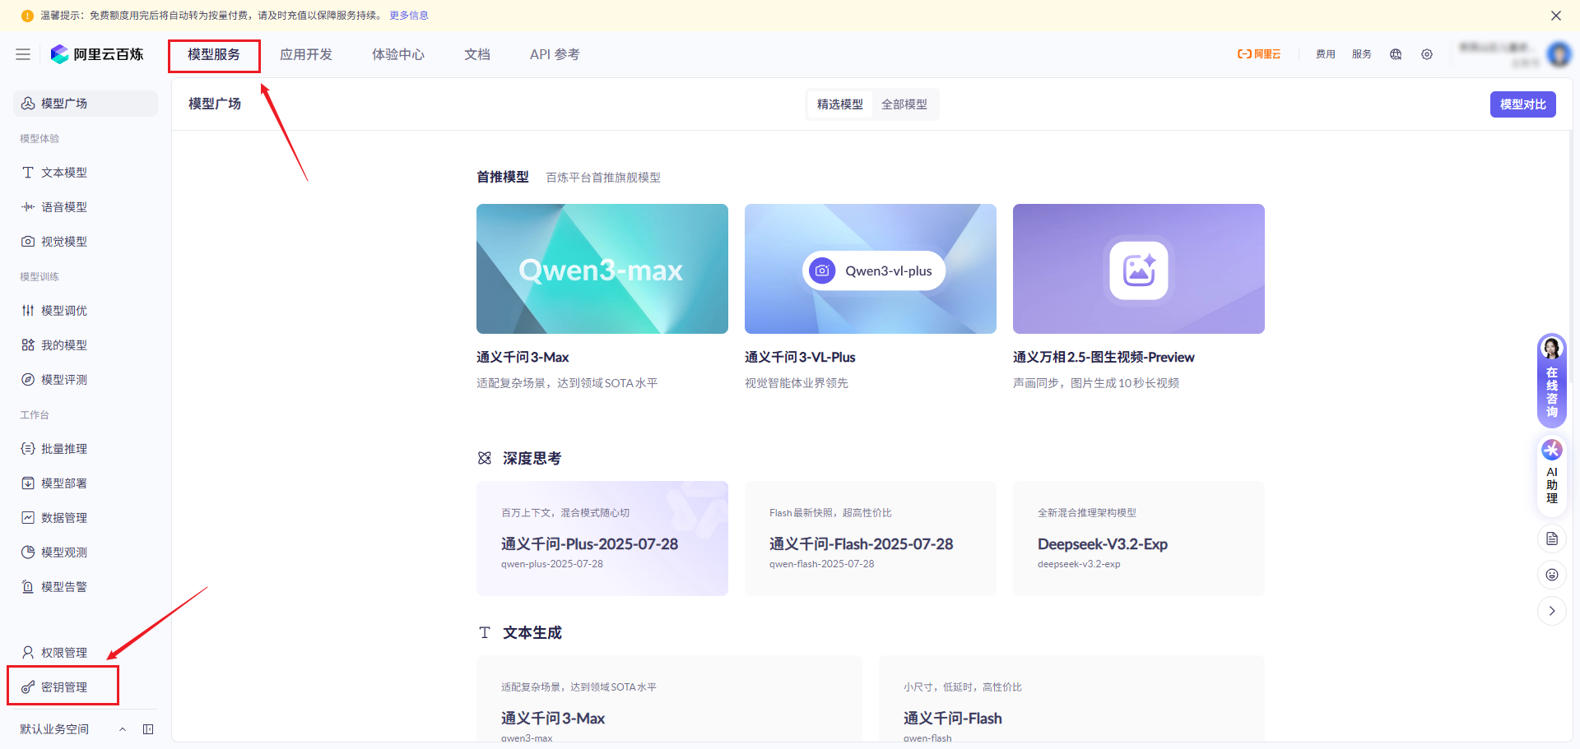
Task: Click 通义万相2.5-图生视频-Preview title
Action: point(1104,358)
